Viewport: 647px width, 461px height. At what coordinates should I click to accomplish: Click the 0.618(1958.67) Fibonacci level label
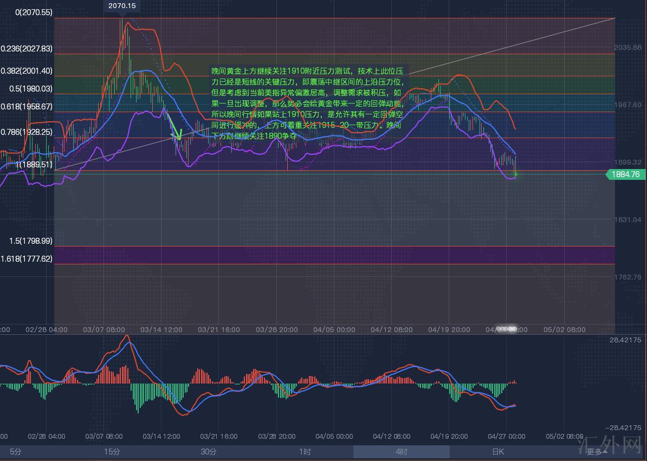(27, 107)
